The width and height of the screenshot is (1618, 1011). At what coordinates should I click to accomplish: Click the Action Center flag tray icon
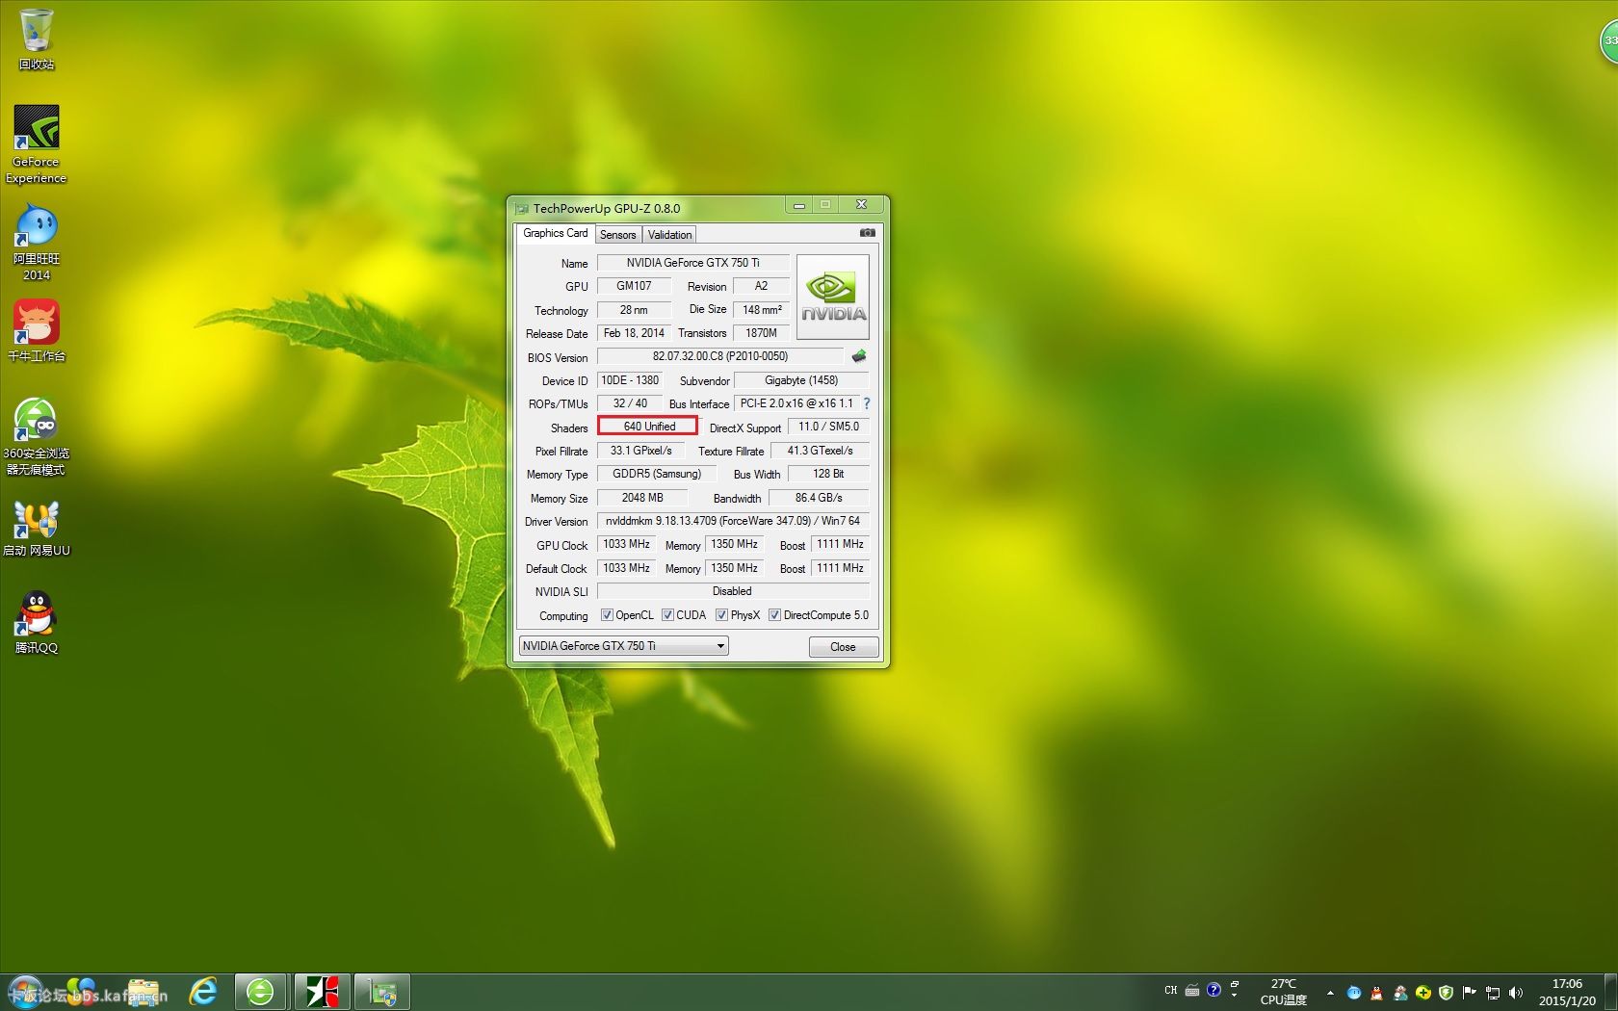click(1469, 992)
